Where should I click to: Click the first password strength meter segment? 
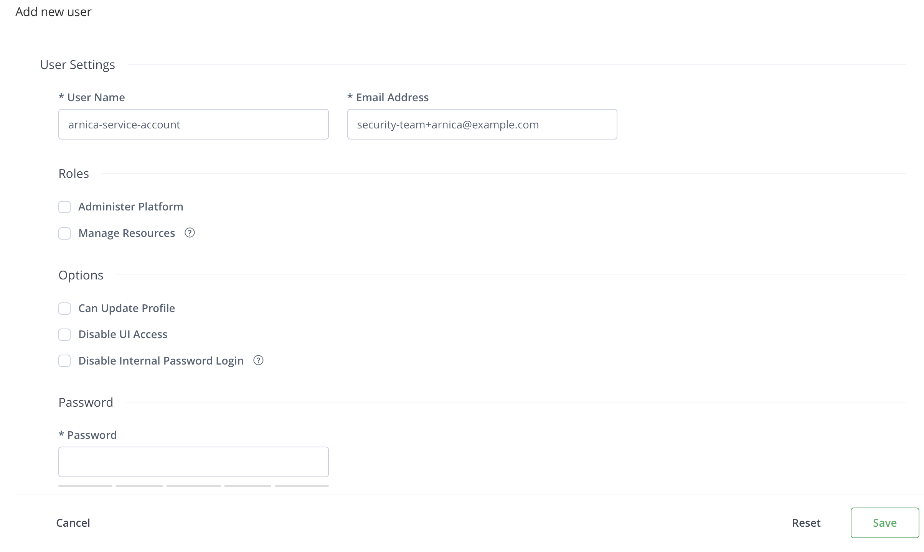[x=85, y=486]
